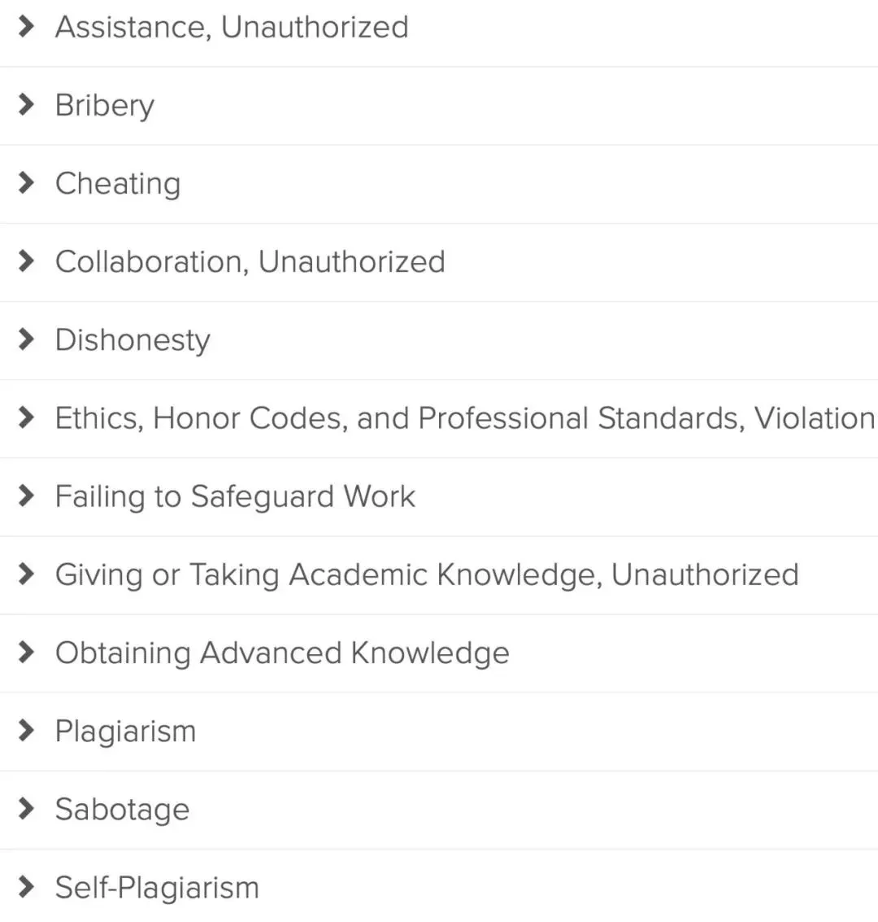Expand the Plagiarism chevron arrow
Viewport: 878px width, 922px height.
[x=27, y=730]
